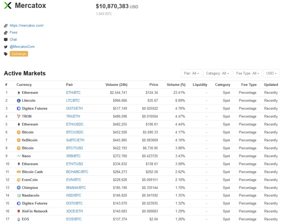Screen dimensions: 282x223
Task: Click the $10,870,383 USD total volume
Action: coord(117,6)
